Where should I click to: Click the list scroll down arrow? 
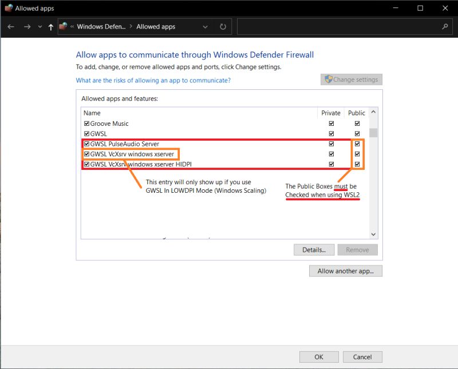click(x=373, y=234)
